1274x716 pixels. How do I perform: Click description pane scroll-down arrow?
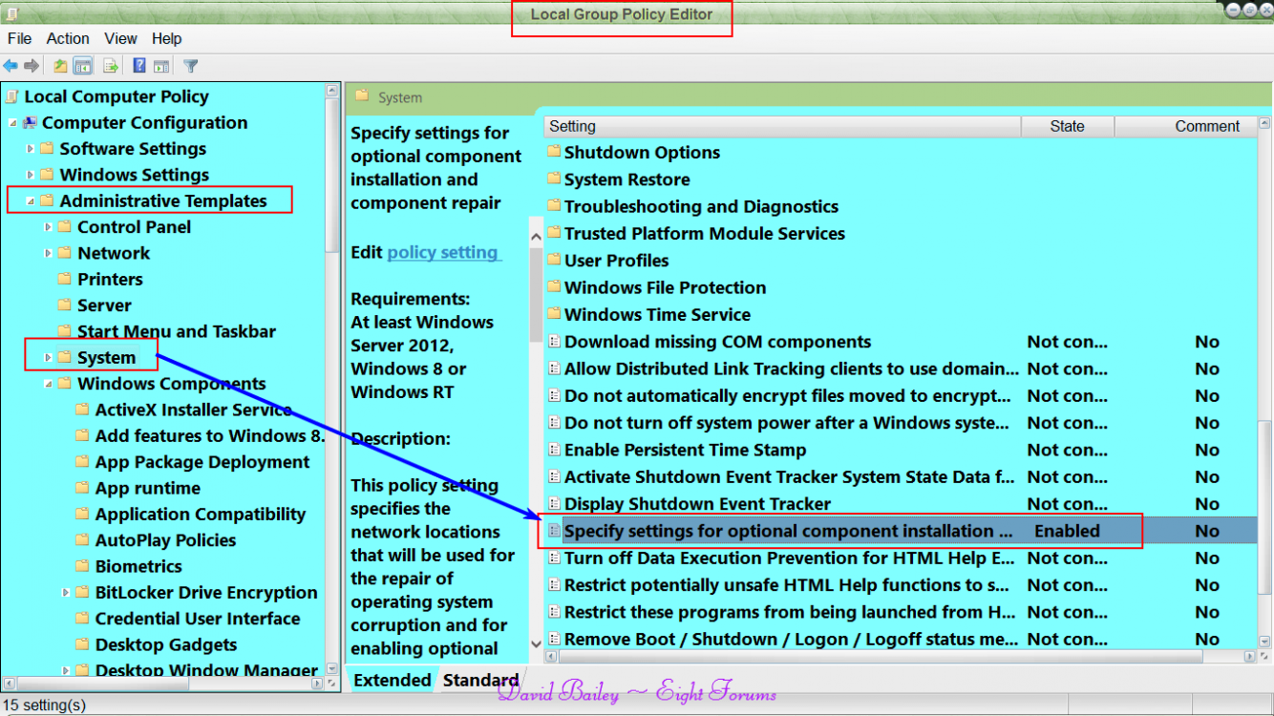(536, 643)
